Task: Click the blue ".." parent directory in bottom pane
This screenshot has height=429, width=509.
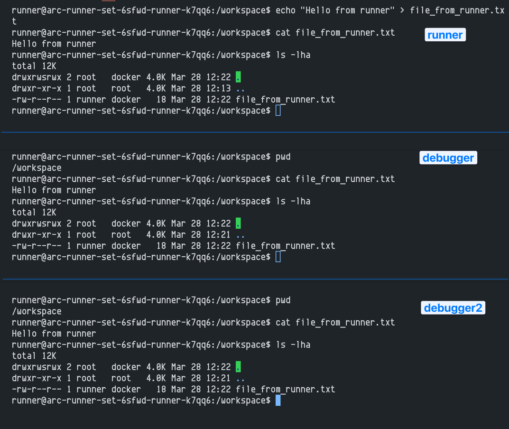Action: [x=240, y=378]
